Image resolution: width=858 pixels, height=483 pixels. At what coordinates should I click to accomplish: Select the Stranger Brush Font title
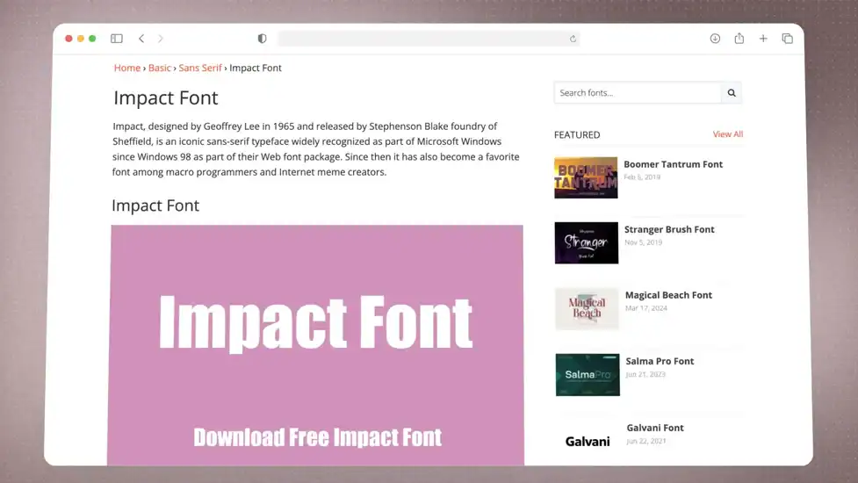(x=669, y=230)
